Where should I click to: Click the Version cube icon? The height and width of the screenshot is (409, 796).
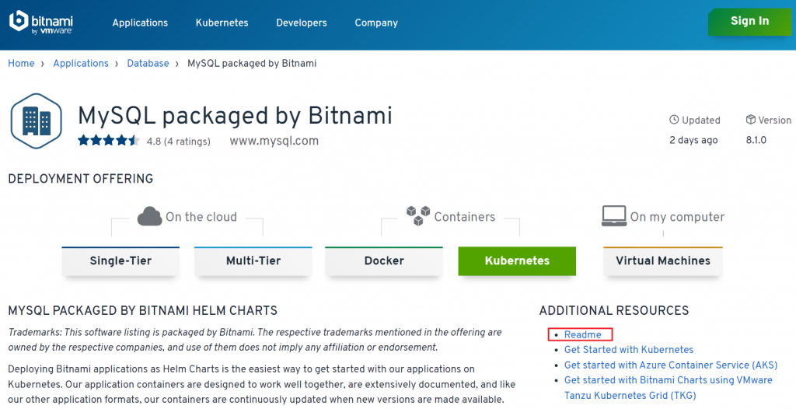pos(750,120)
